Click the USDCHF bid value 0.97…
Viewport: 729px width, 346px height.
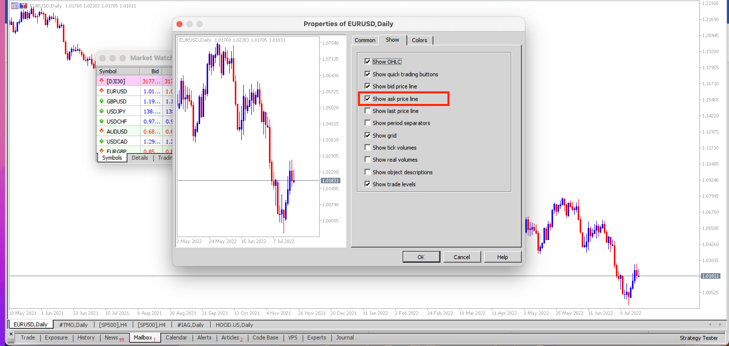pos(151,122)
